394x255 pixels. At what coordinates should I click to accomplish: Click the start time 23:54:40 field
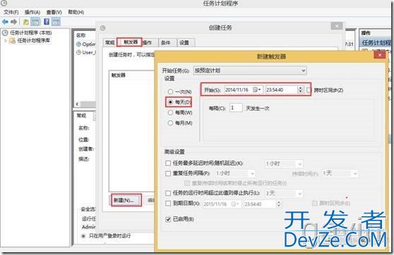[282, 89]
